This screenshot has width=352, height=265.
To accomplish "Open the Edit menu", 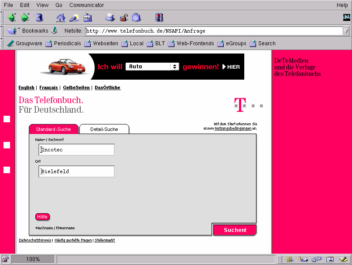I will click(x=25, y=5).
